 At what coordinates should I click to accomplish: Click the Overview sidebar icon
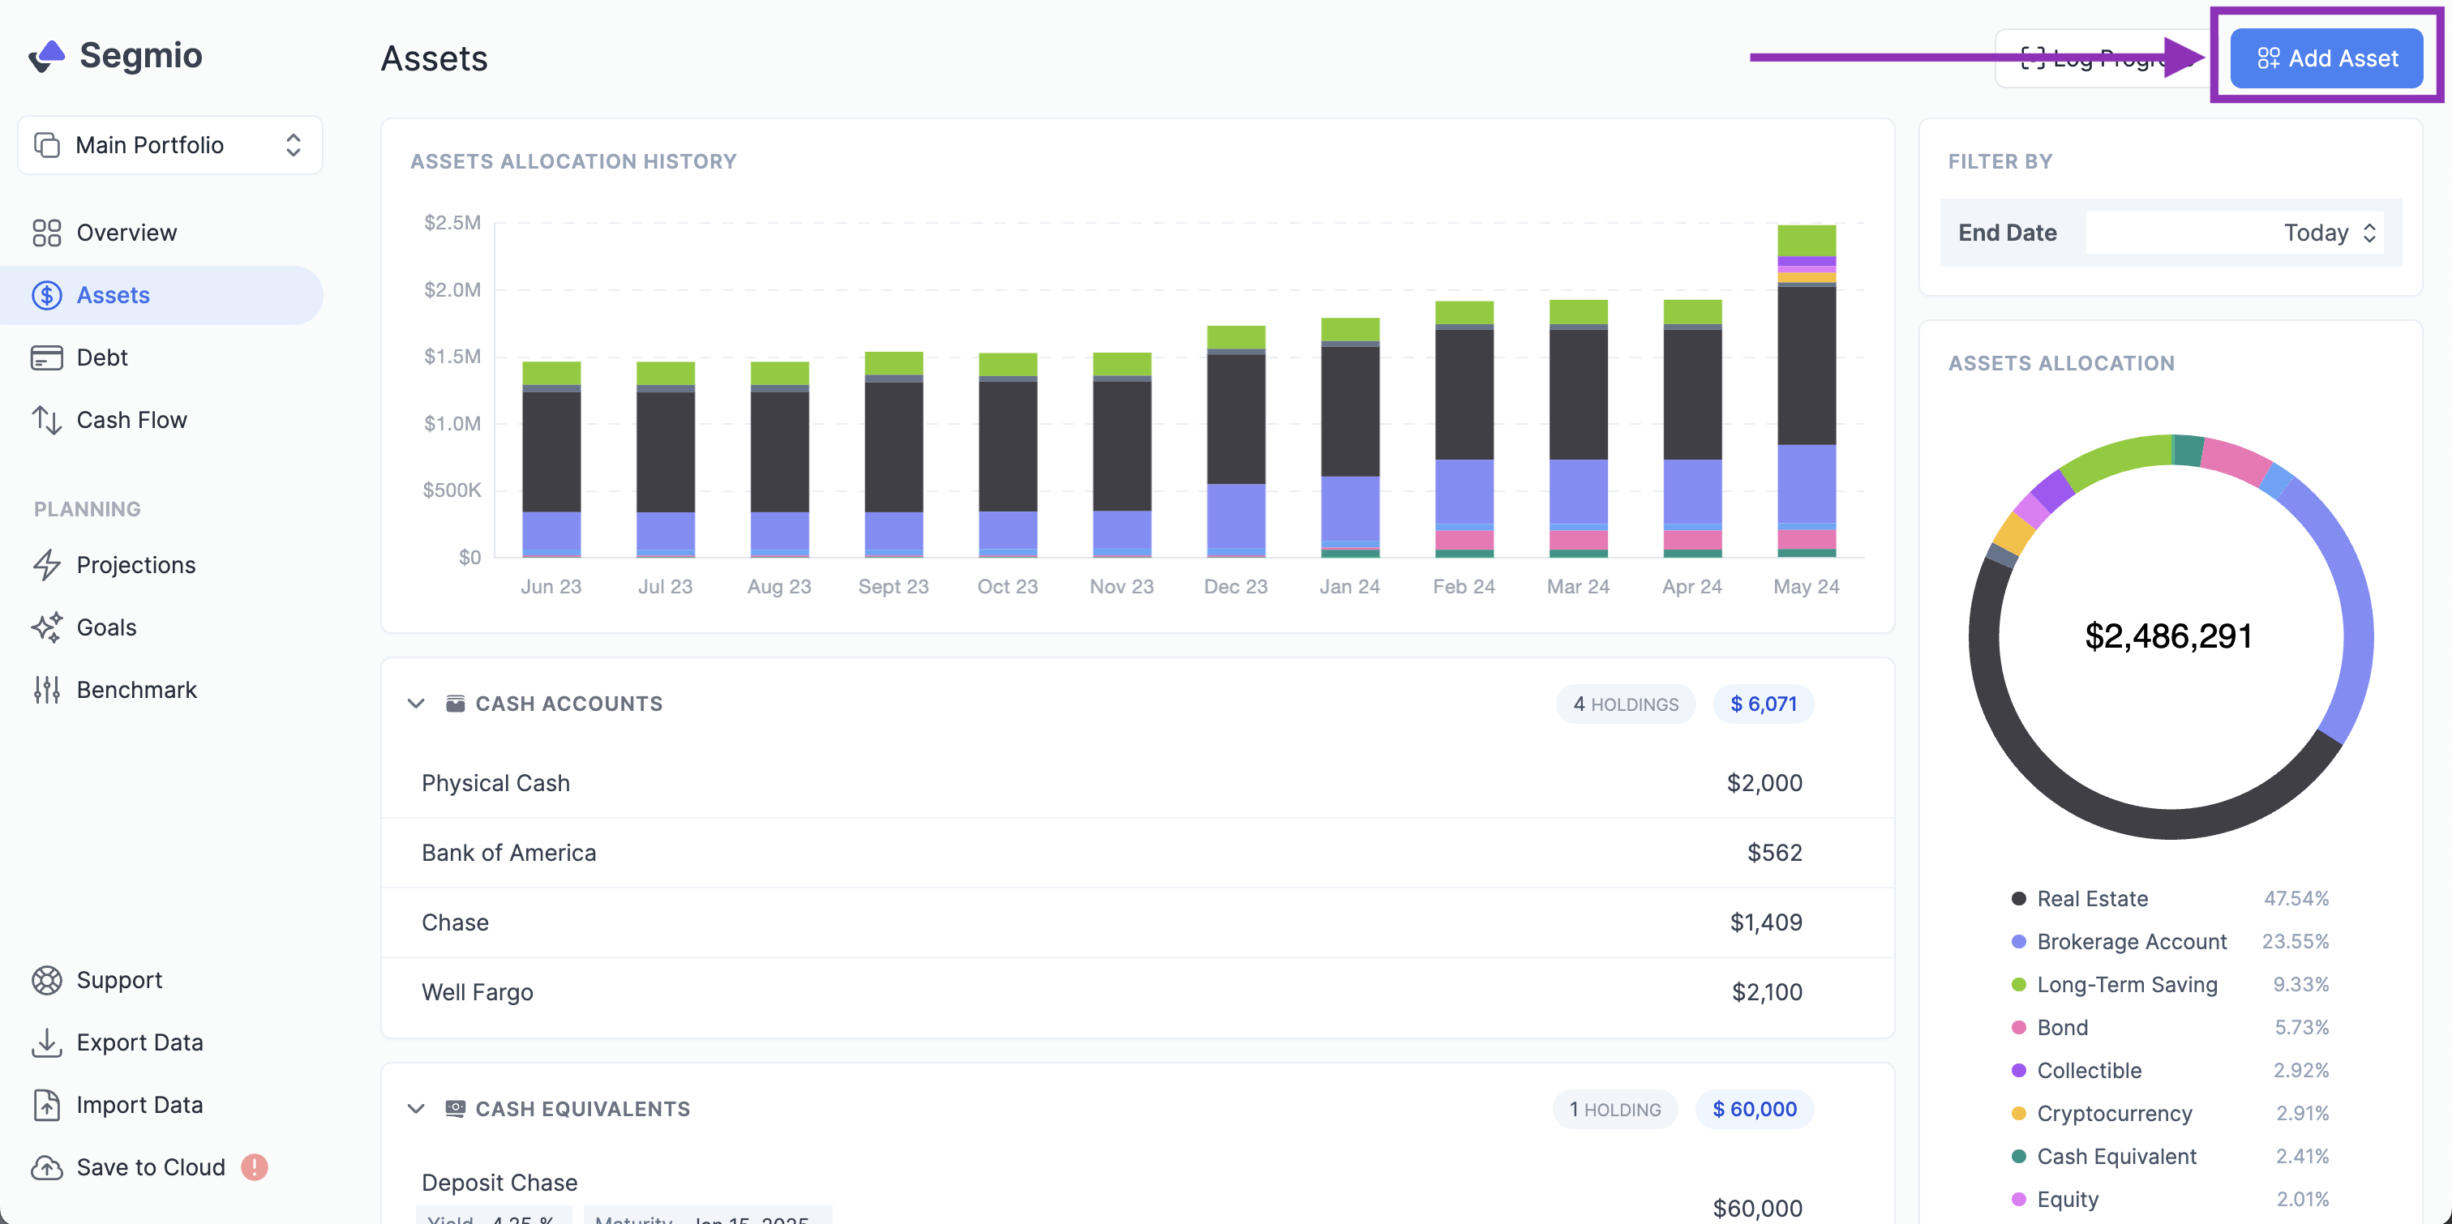tap(47, 229)
